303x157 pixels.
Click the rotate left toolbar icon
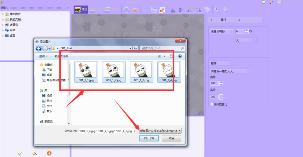tap(190, 10)
